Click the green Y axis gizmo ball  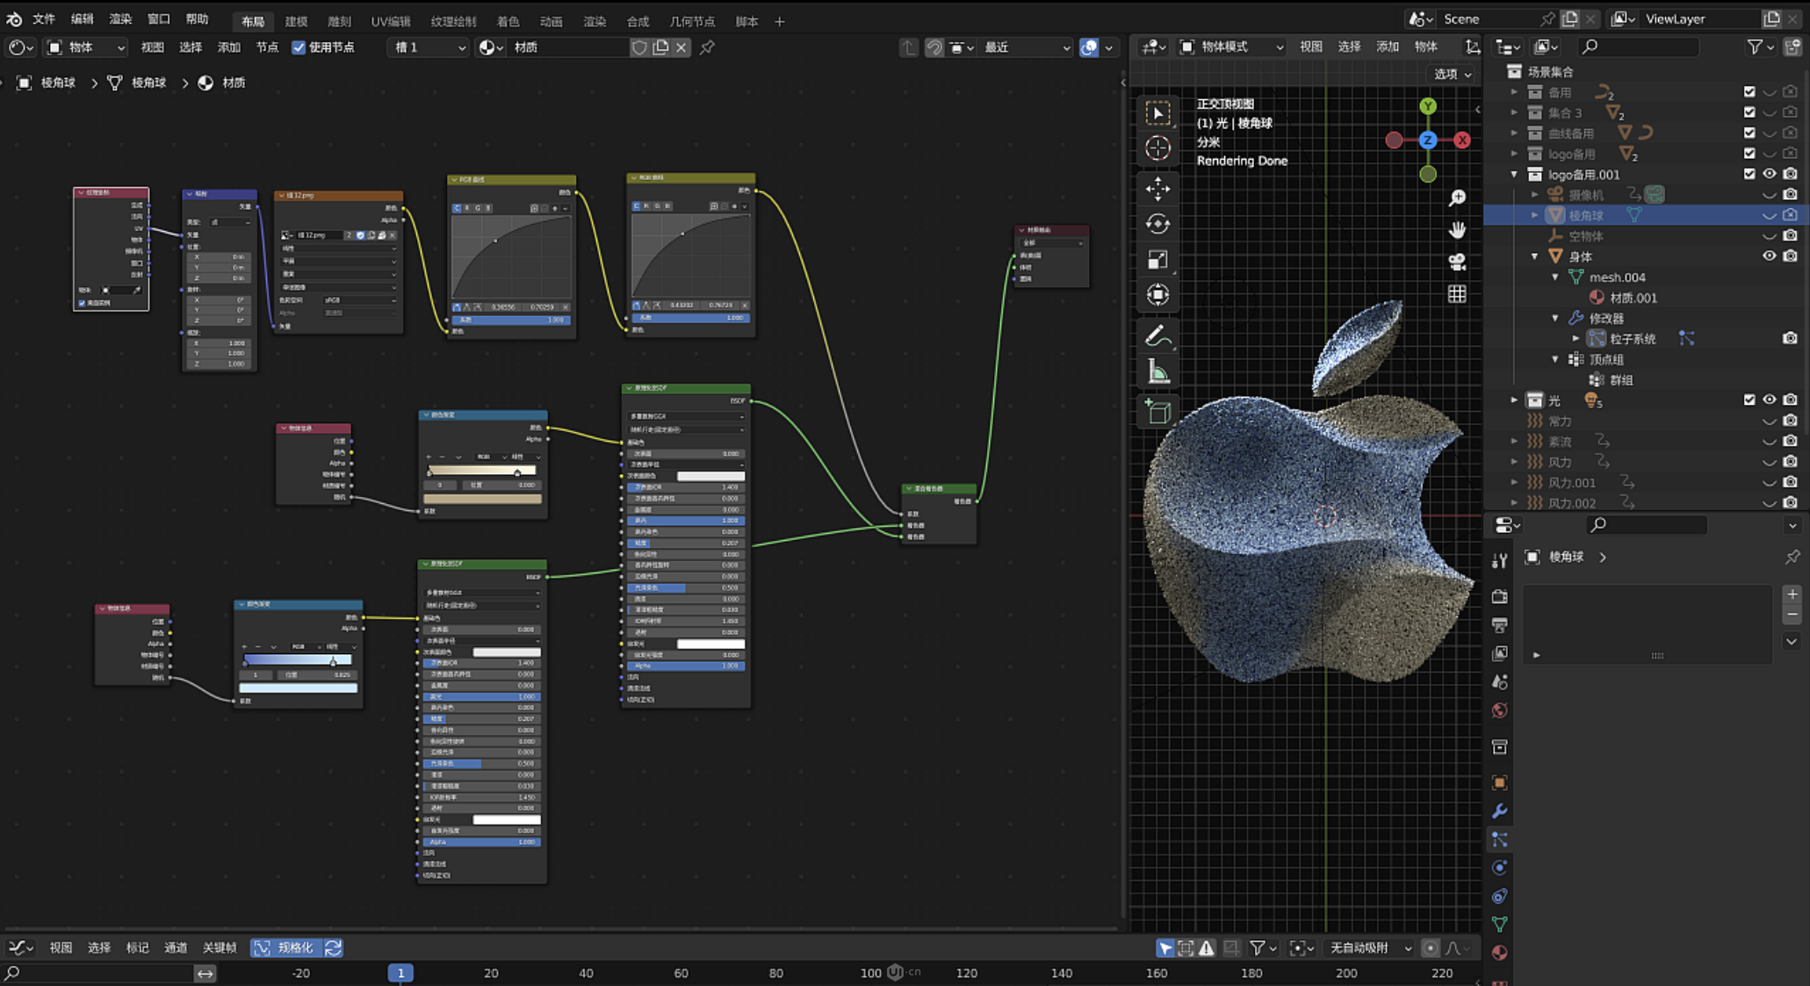tap(1428, 106)
